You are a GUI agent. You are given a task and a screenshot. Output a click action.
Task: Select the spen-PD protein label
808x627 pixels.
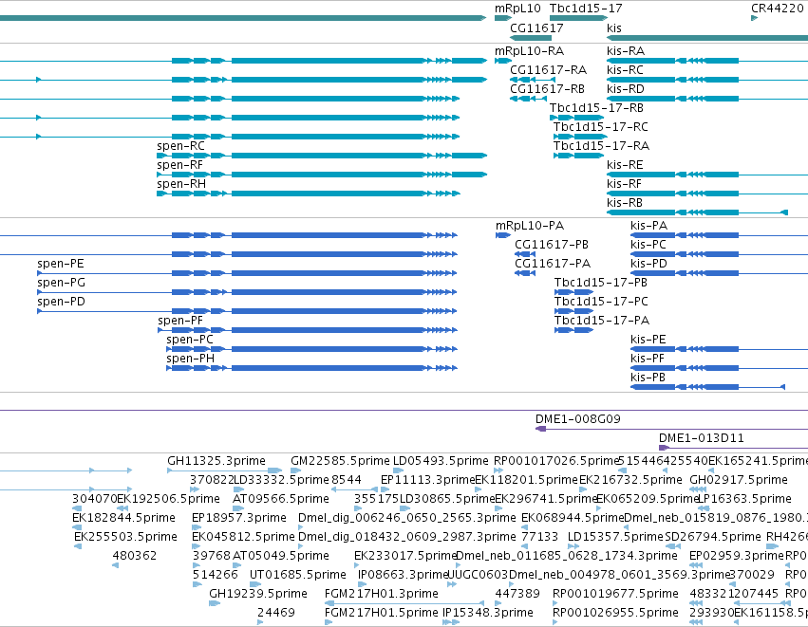(x=61, y=303)
